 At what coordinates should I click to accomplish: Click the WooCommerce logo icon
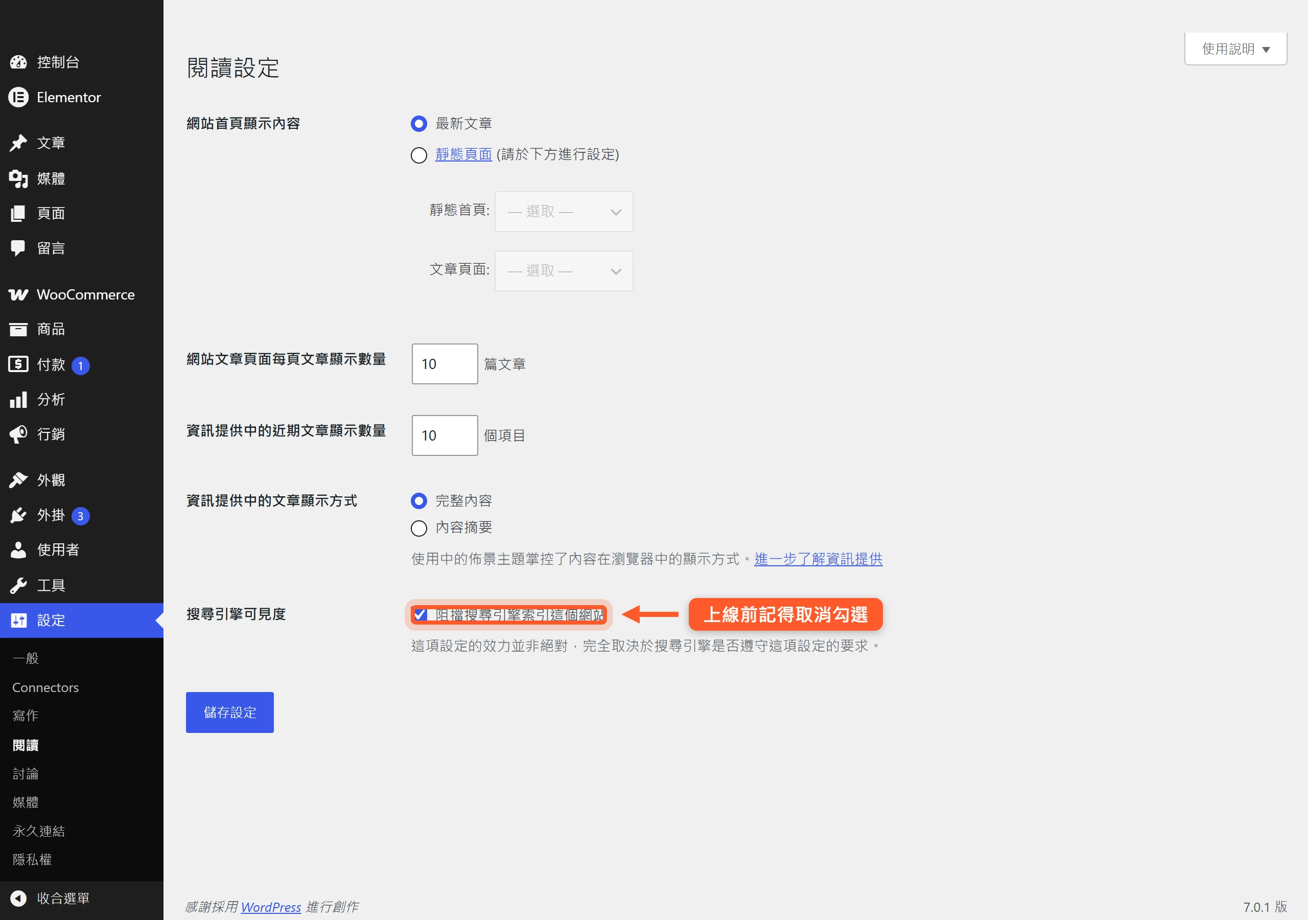pyautogui.click(x=18, y=295)
